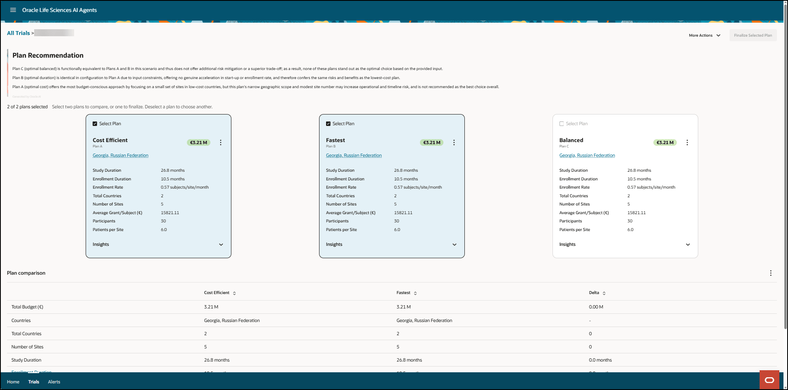Click the Number of Sites comparison row label

(x=27, y=347)
